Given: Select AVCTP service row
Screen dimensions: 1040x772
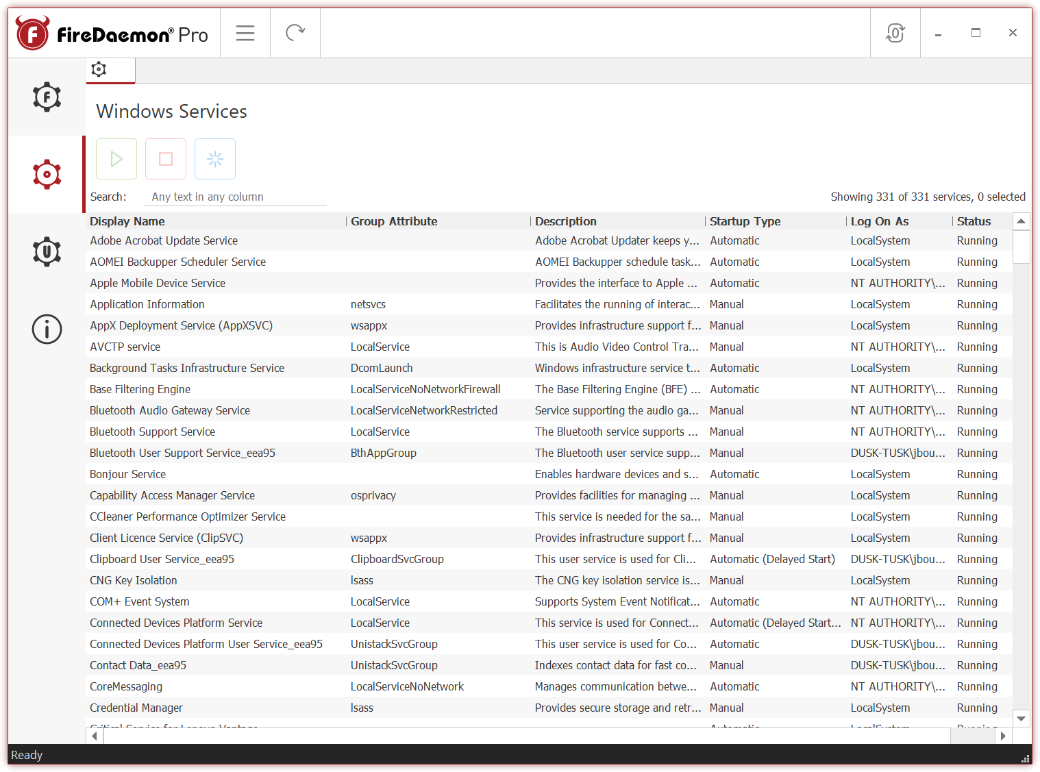Looking at the screenshot, I should (549, 347).
